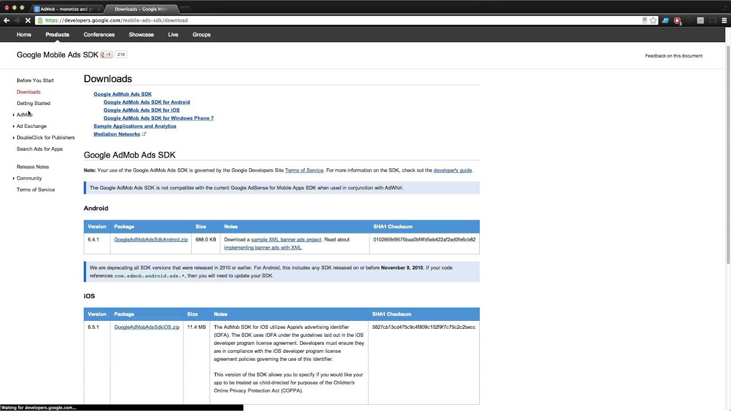Open Before You Start in the sidebar
The height and width of the screenshot is (411, 731).
click(35, 80)
